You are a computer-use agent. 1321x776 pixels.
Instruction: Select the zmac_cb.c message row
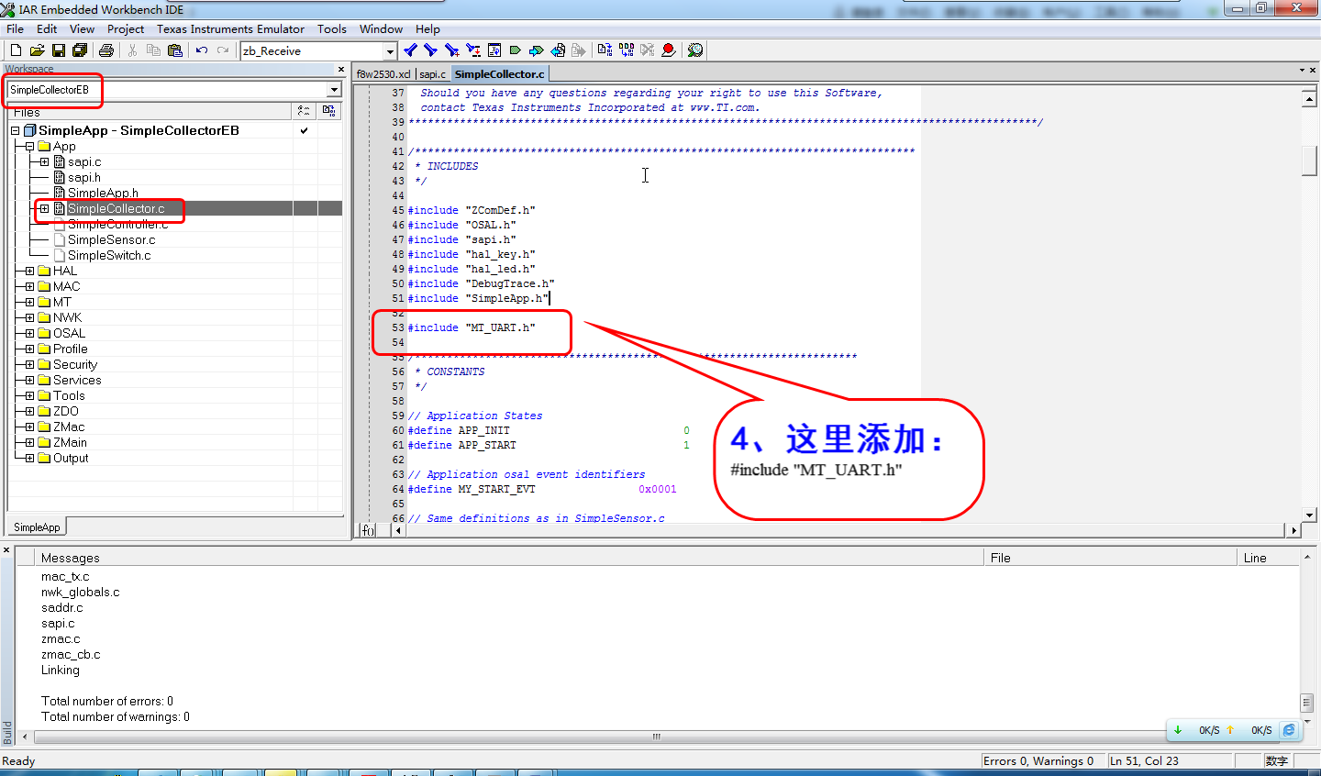[71, 655]
